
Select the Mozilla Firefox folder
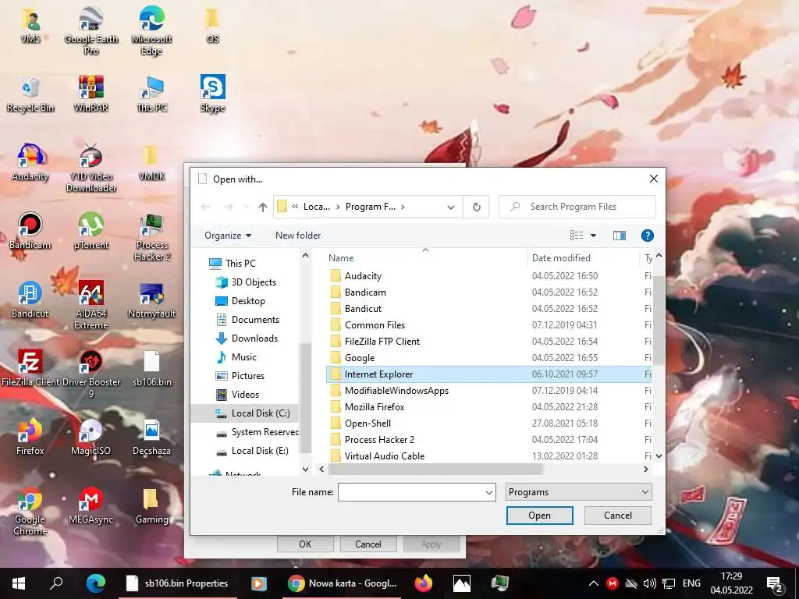(x=488, y=407)
